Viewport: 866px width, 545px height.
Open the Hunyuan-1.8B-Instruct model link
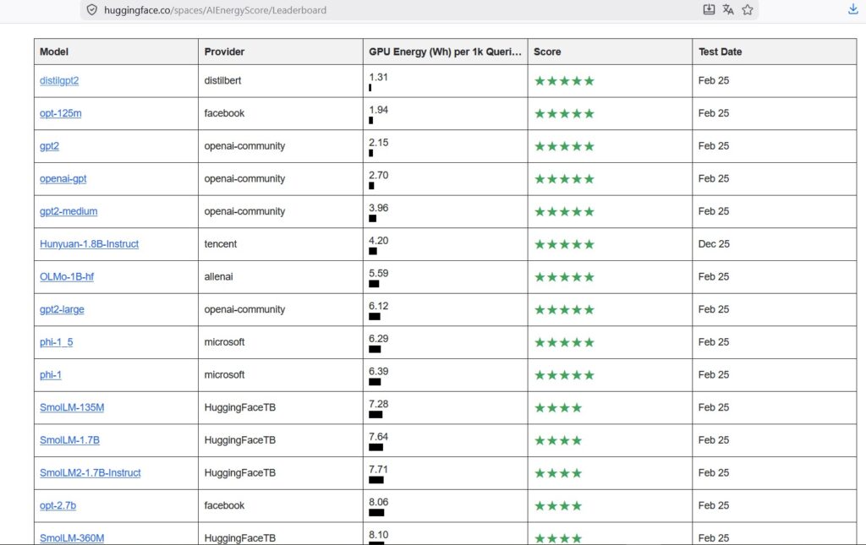89,244
